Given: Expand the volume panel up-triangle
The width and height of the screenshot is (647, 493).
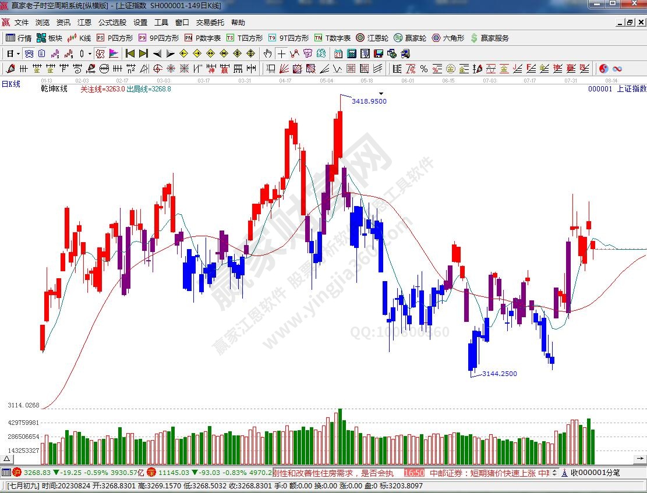Looking at the screenshot, I should (7, 460).
